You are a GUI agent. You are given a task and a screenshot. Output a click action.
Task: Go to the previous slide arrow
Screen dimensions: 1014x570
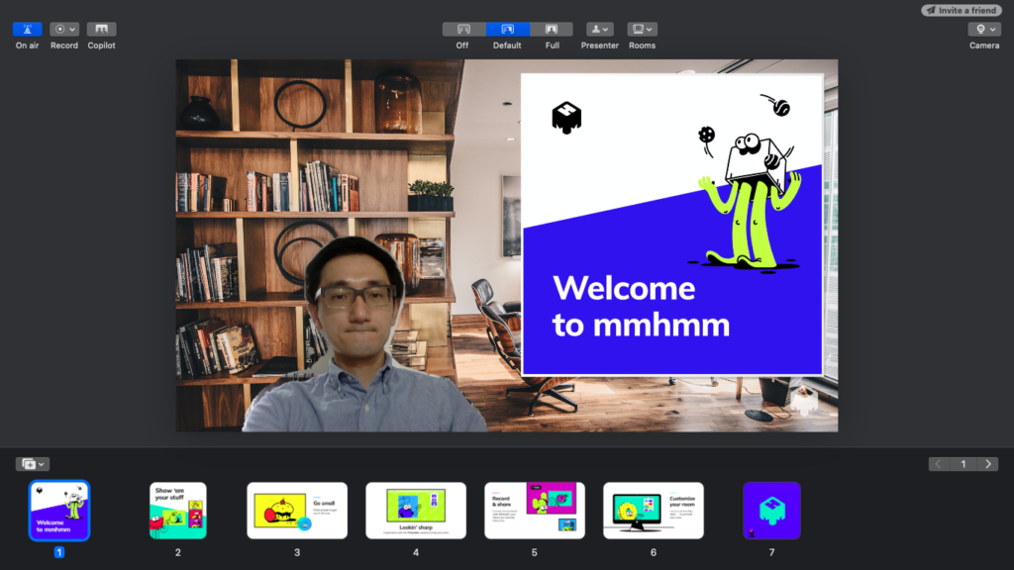coord(939,464)
